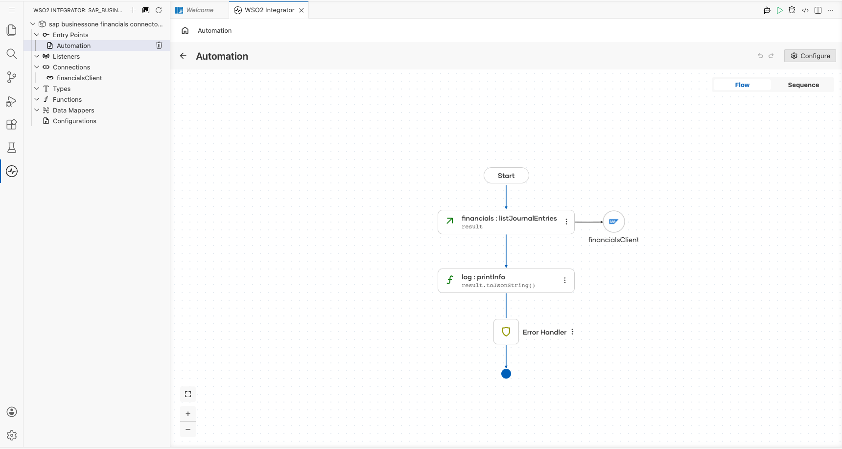Image resolution: width=842 pixels, height=449 pixels.
Task: Collapse the Entry Points section
Action: click(x=37, y=35)
